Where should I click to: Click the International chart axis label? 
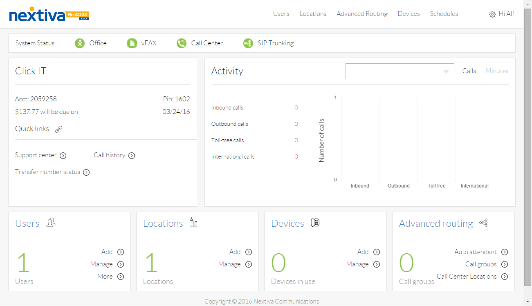click(x=475, y=186)
